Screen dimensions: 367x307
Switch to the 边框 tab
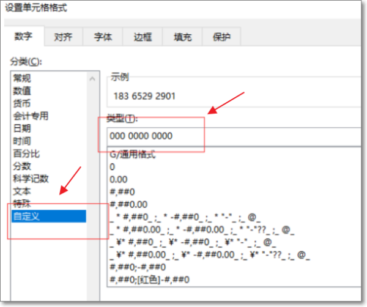143,37
